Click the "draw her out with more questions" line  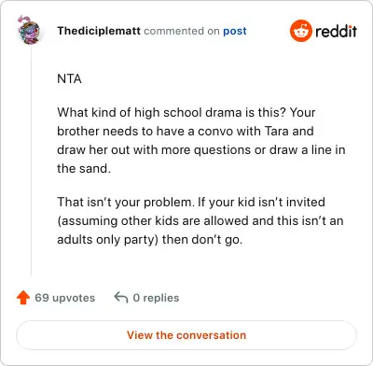click(201, 150)
